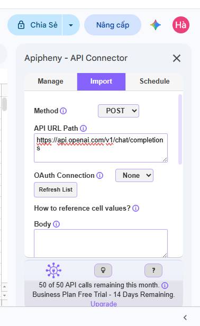Click the API calls remaining info icon
The image size is (200, 326).
pyautogui.click(x=165, y=285)
